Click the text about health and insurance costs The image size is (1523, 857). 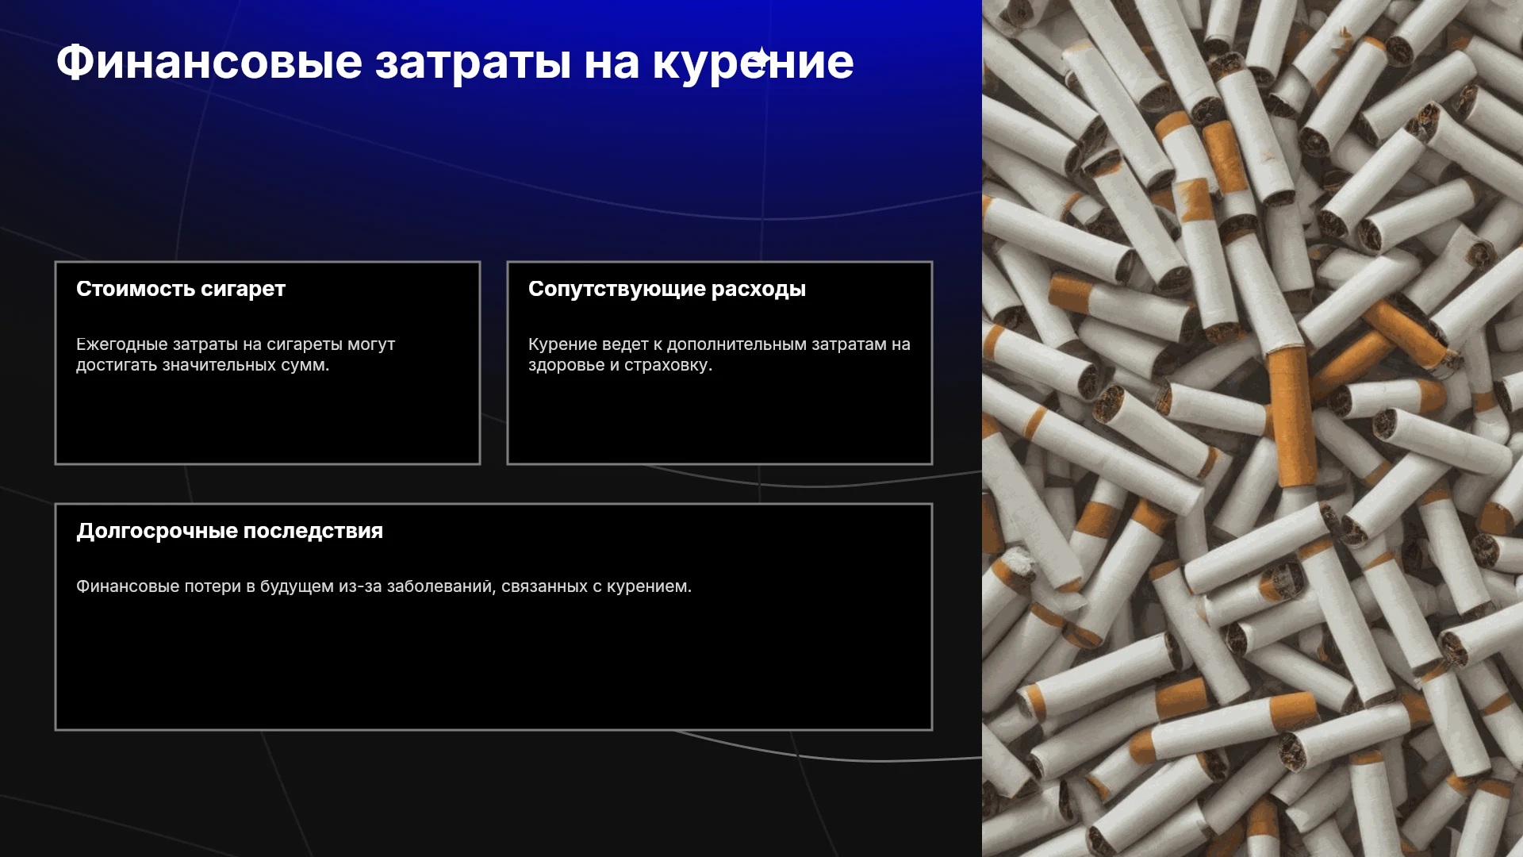[719, 355]
